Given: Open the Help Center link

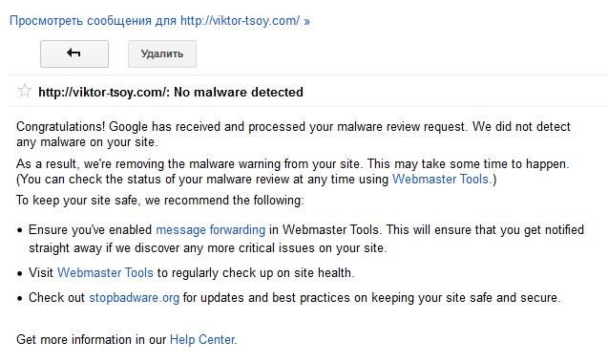Looking at the screenshot, I should pos(202,339).
